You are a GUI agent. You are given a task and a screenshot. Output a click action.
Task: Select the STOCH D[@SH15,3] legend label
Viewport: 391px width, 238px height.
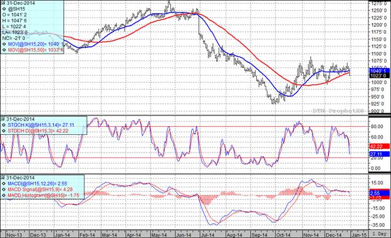[x=38, y=131]
